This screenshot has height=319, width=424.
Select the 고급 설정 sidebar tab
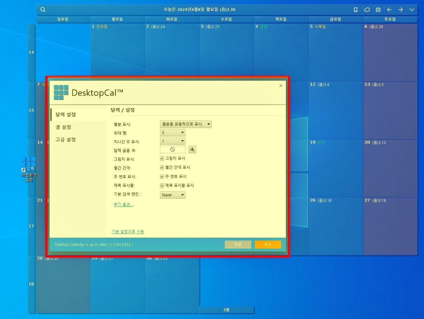(78, 140)
